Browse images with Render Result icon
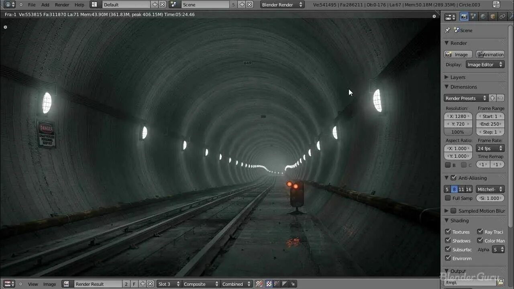 67,284
